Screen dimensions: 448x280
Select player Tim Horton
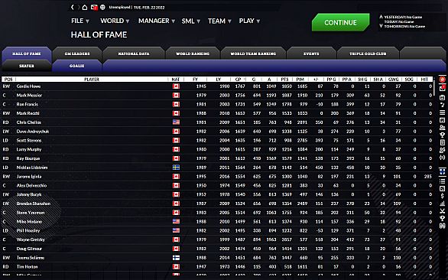point(28,266)
